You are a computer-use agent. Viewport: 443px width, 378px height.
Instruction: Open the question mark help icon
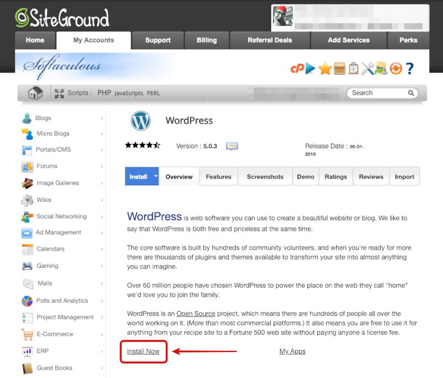click(x=410, y=69)
